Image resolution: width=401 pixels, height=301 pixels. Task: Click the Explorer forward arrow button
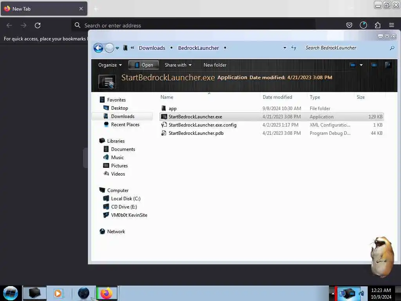coord(110,48)
